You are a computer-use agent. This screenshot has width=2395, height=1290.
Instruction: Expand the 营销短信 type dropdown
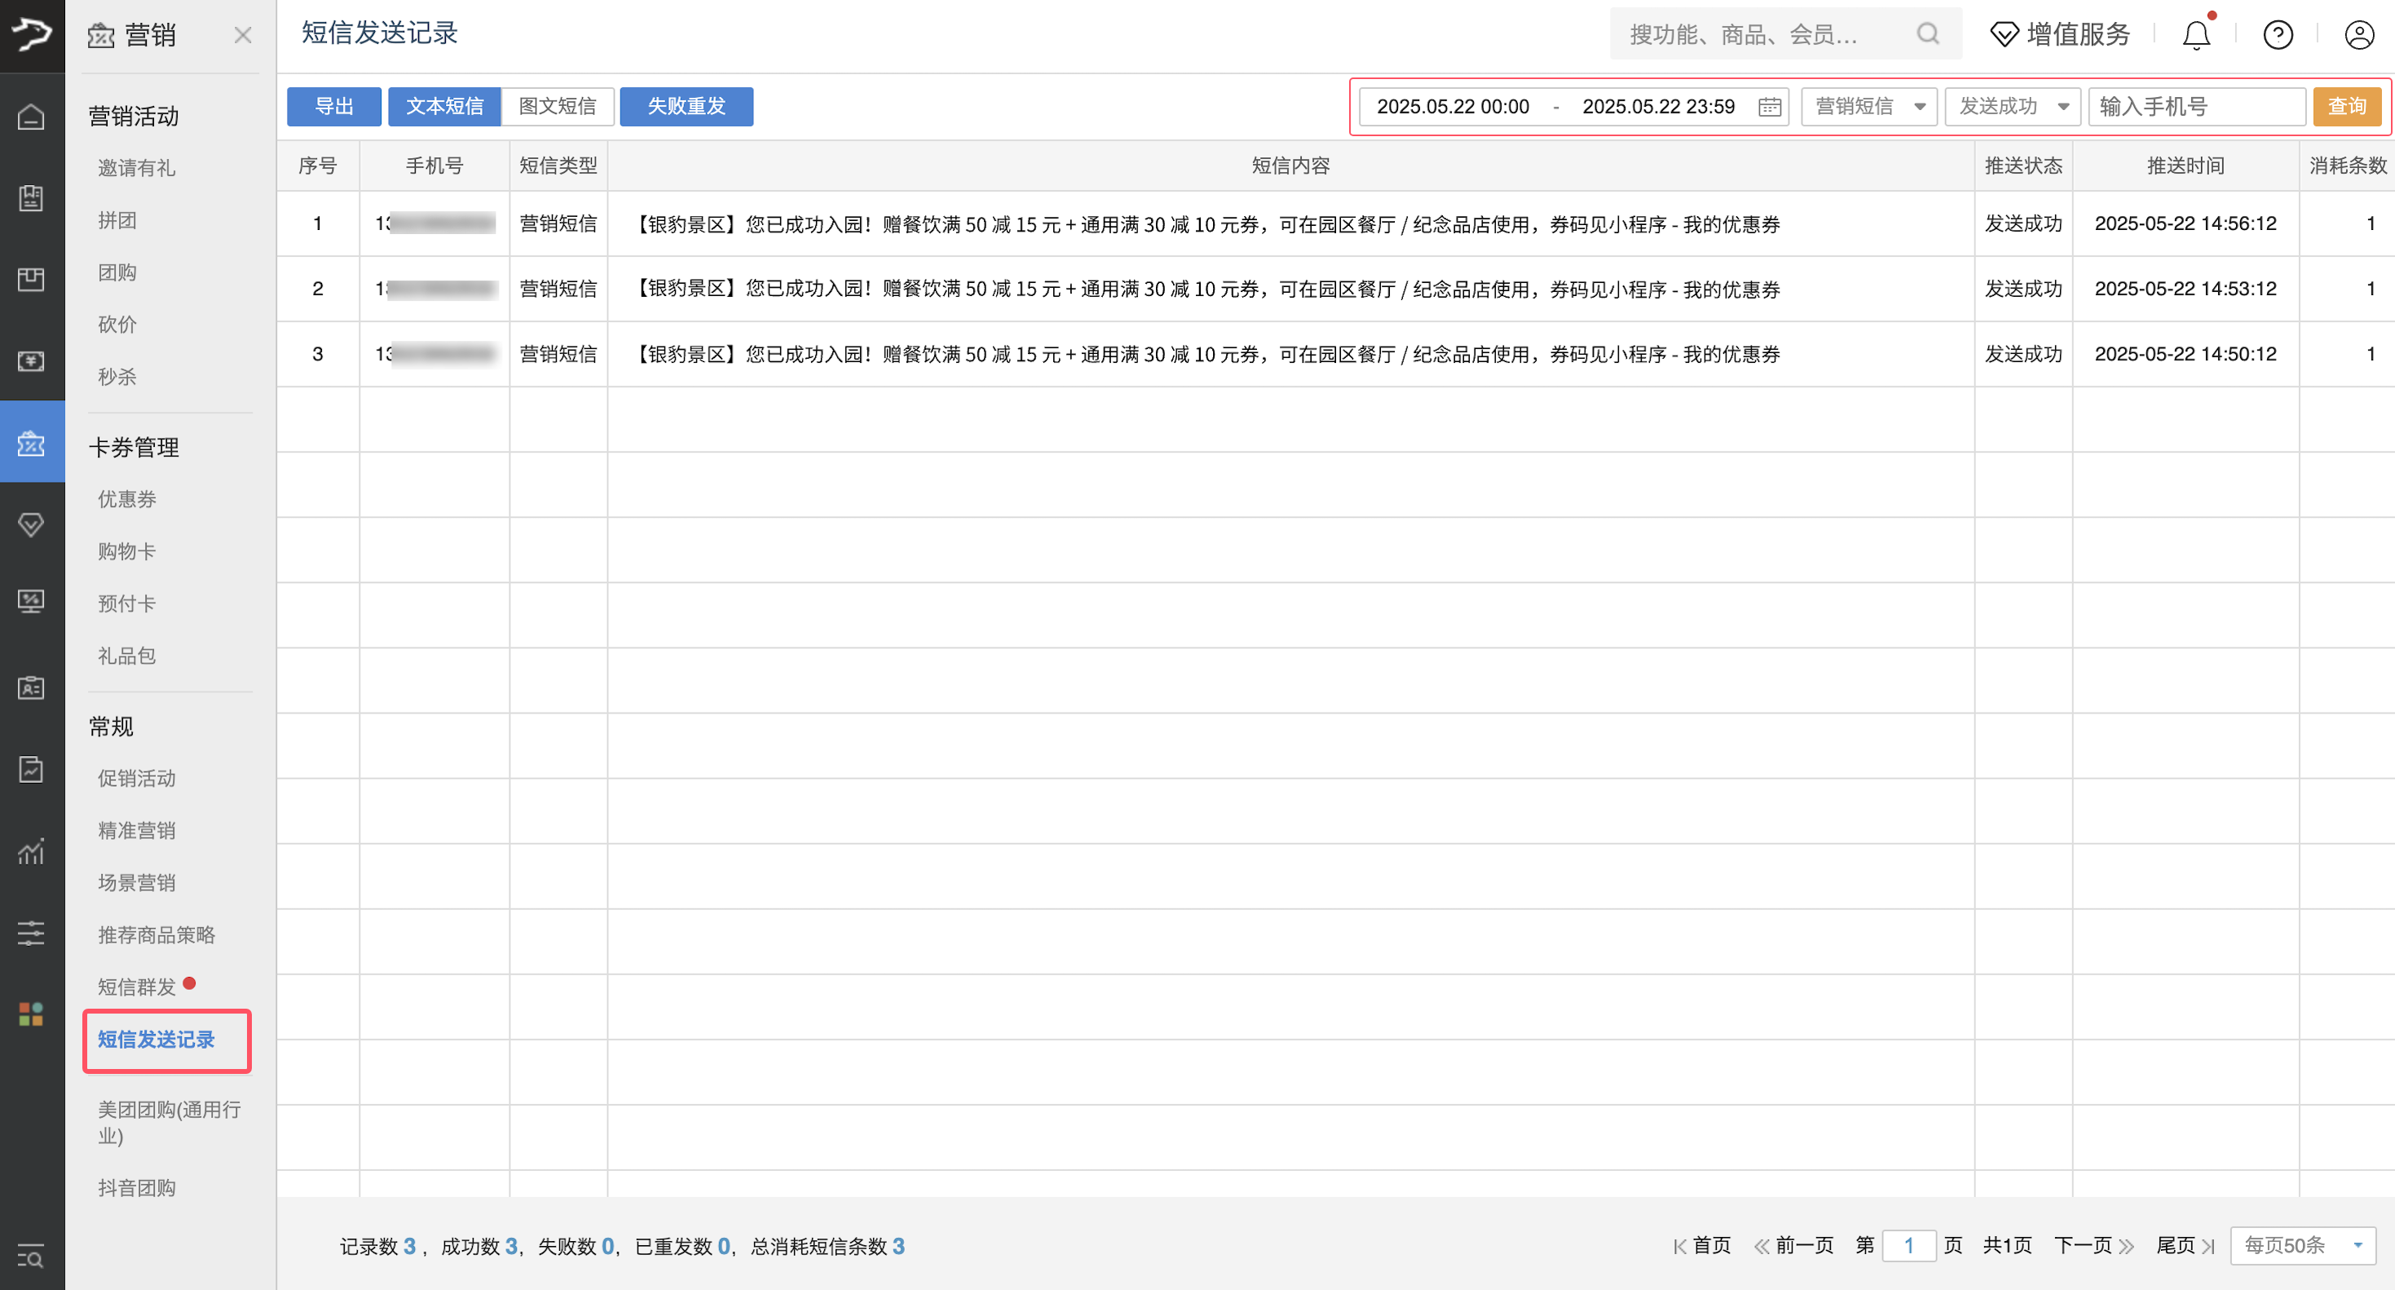click(1868, 107)
